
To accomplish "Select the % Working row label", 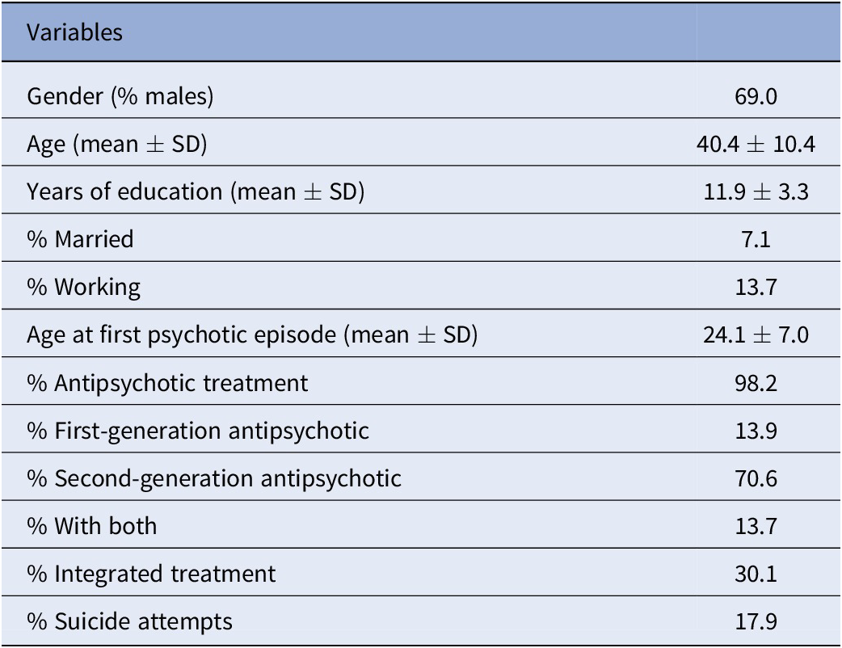I will point(84,288).
